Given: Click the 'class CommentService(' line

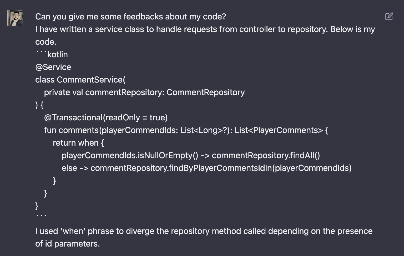Looking at the screenshot, I should coord(80,80).
